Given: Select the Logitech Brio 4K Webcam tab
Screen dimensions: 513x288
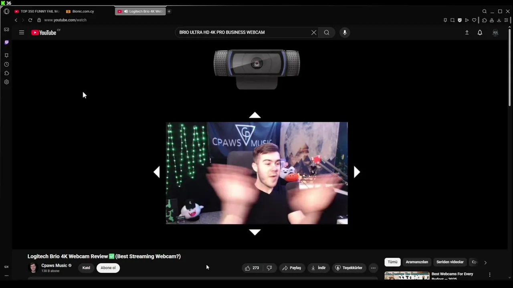Looking at the screenshot, I should click(x=140, y=11).
